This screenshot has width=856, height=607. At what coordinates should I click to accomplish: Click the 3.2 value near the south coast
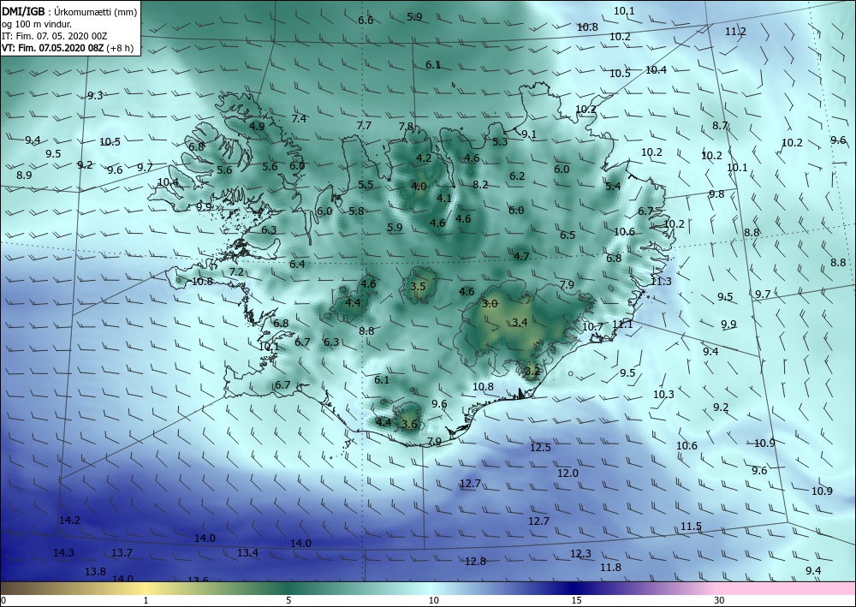pyautogui.click(x=532, y=372)
